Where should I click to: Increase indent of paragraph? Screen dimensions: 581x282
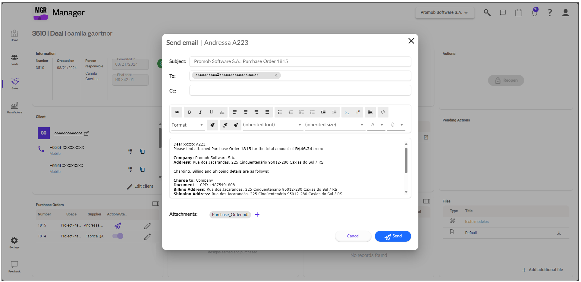[x=323, y=112]
